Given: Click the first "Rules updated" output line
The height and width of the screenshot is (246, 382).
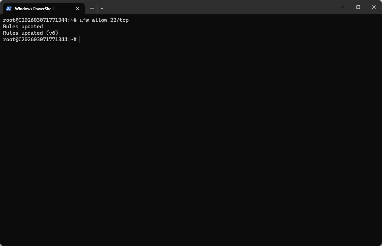Looking at the screenshot, I should click(x=23, y=27).
